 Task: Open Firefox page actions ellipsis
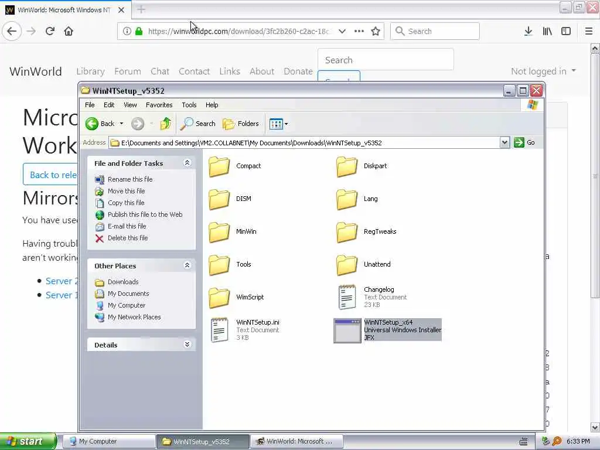359,31
